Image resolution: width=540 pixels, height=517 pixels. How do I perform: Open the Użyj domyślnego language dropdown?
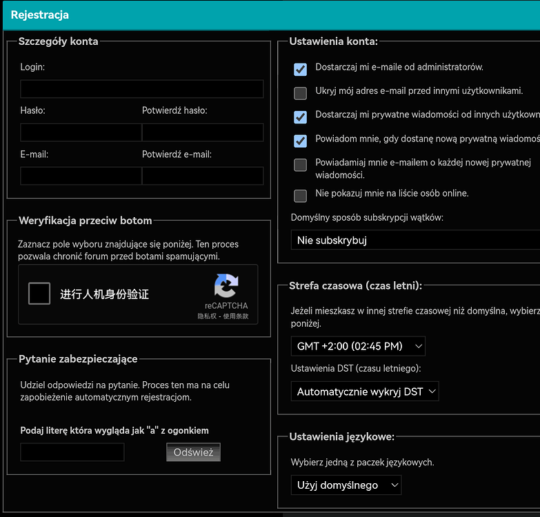coord(346,485)
